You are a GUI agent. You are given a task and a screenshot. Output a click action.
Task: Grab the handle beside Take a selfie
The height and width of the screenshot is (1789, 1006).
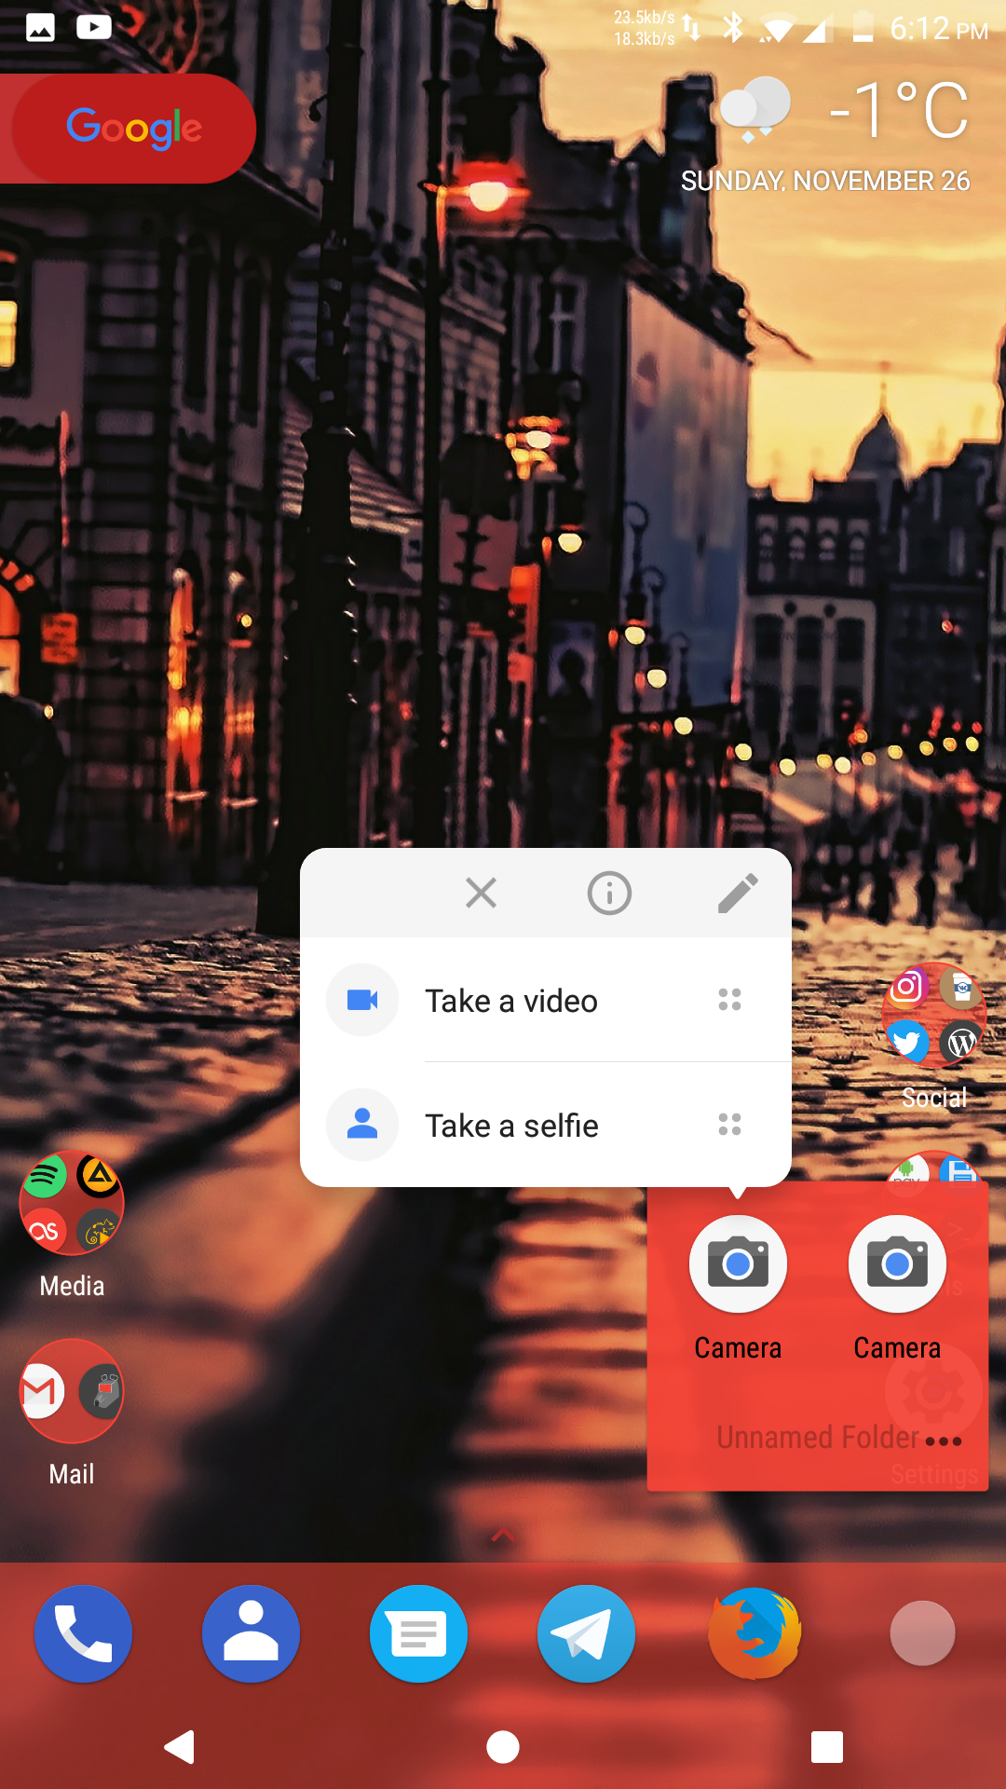pos(729,1125)
